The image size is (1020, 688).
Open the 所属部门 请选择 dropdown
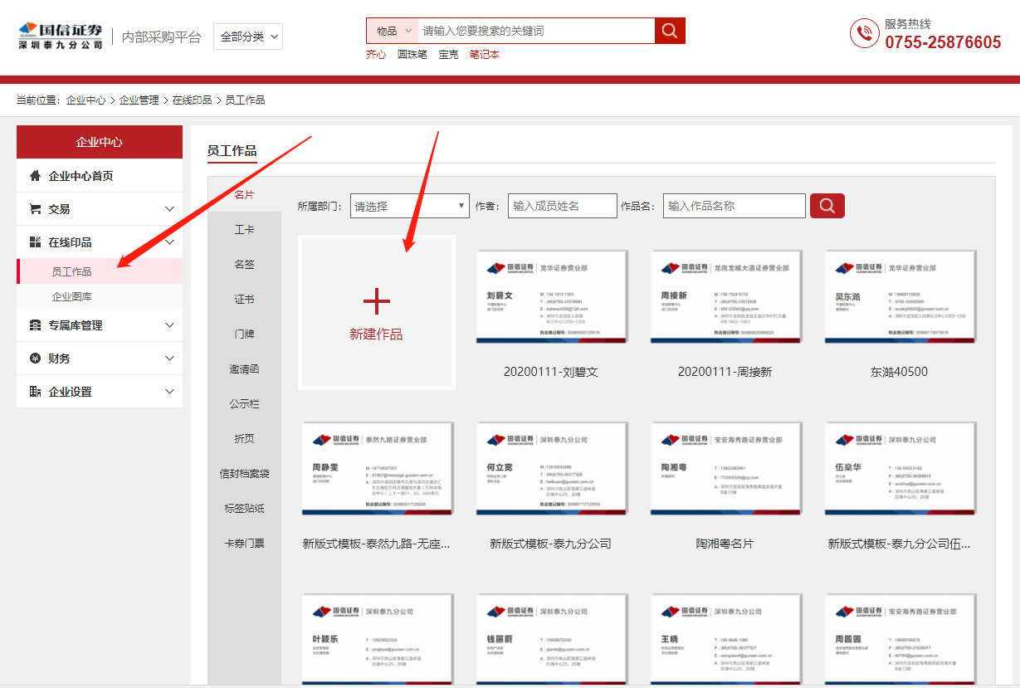click(x=410, y=206)
